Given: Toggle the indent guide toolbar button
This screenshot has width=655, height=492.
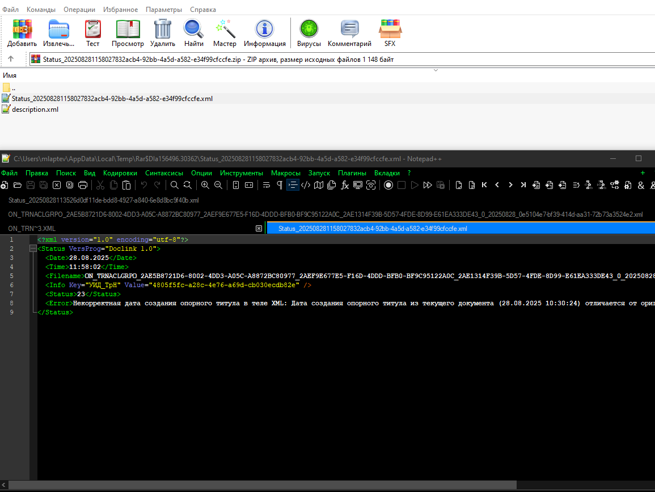Looking at the screenshot, I should [293, 185].
